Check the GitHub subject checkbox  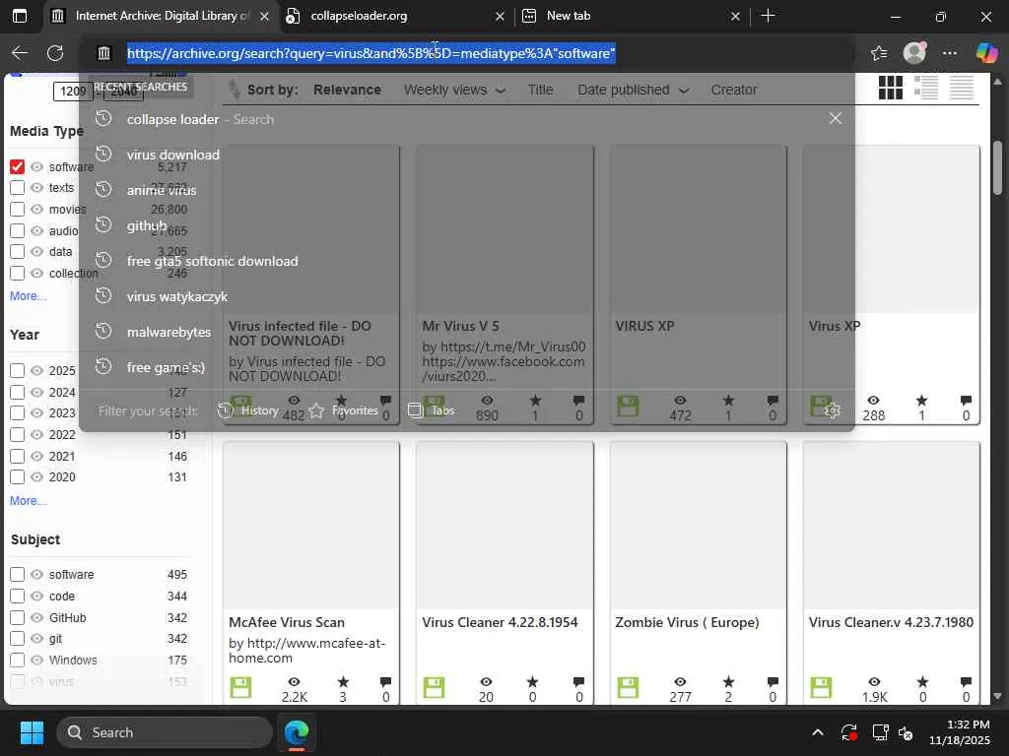(x=18, y=618)
